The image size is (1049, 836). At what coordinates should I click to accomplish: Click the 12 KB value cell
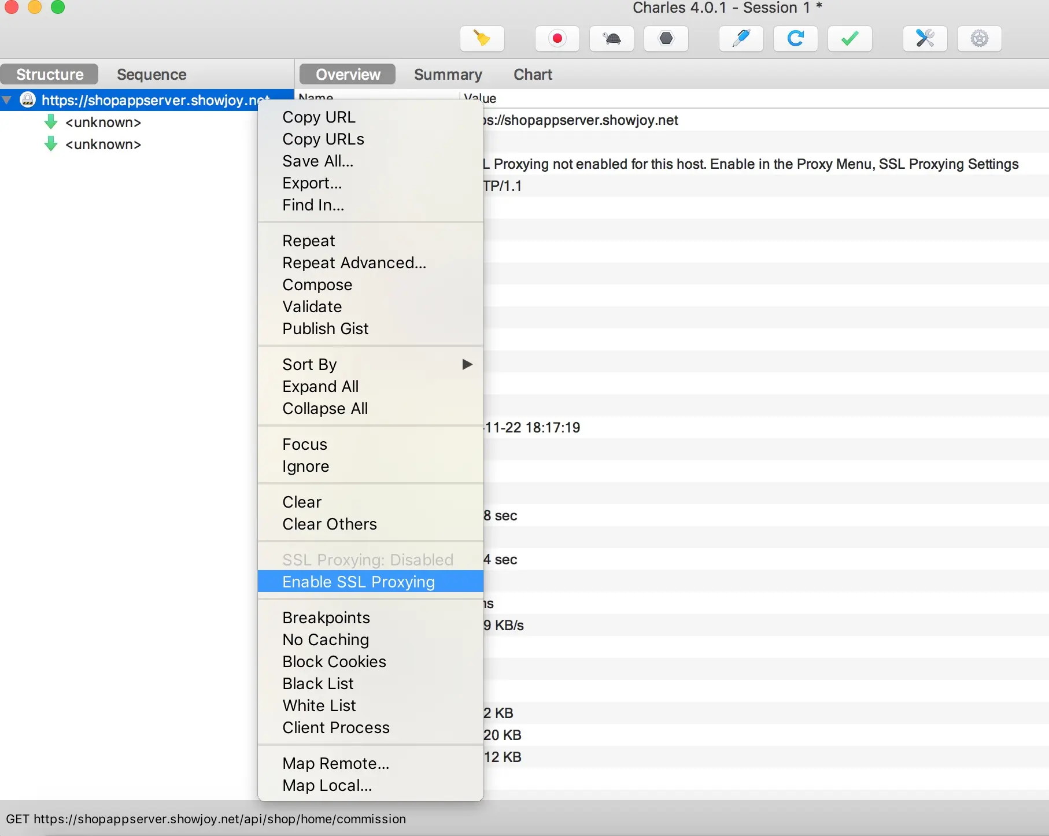[503, 757]
